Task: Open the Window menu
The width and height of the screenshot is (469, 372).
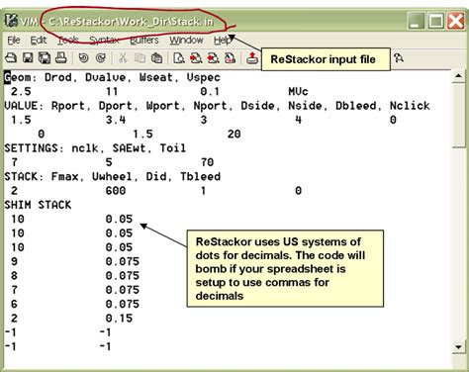Action: tap(186, 40)
